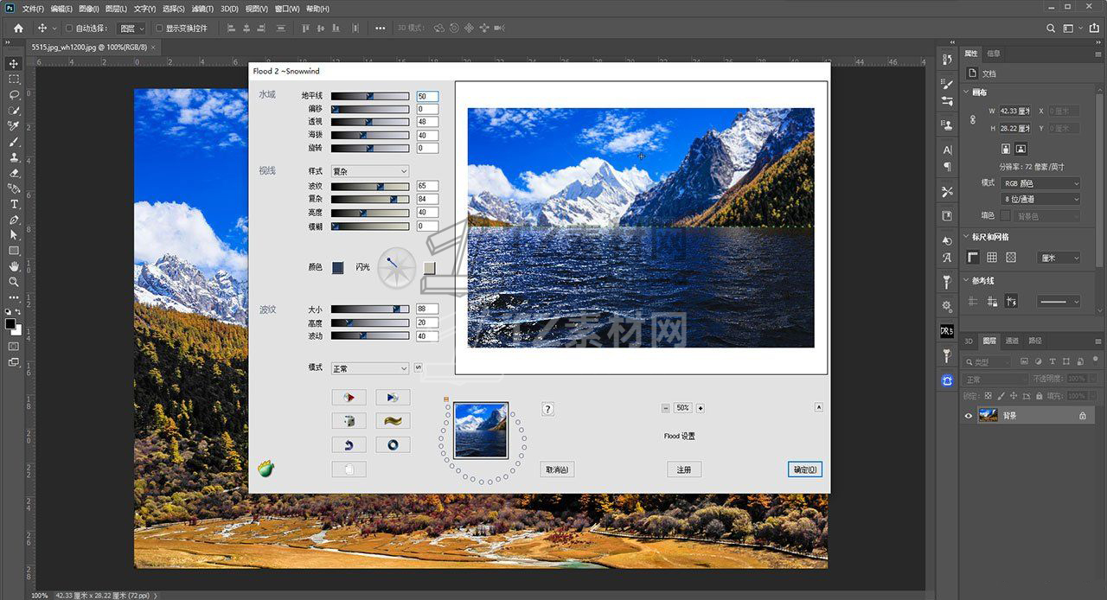The image size is (1107, 600).
Task: Toggle portrait canvas orientation in Properties
Action: [1007, 149]
